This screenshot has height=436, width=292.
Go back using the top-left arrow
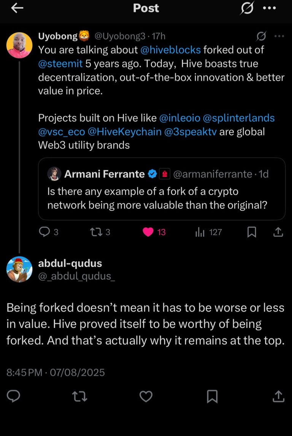tap(17, 8)
